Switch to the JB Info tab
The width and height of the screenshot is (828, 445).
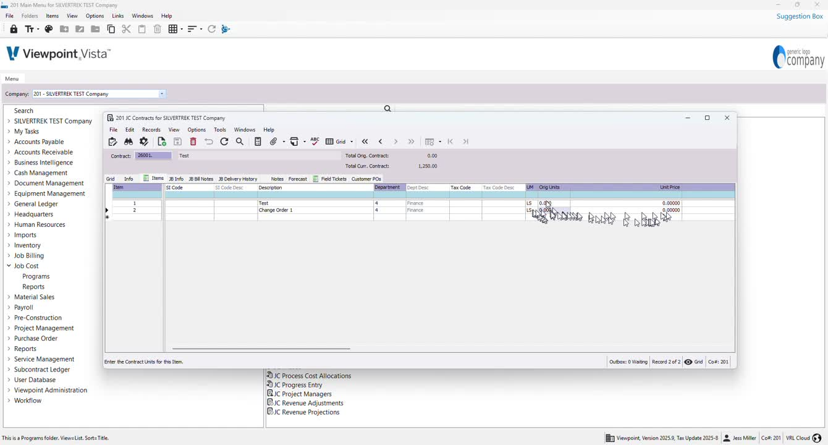176,179
